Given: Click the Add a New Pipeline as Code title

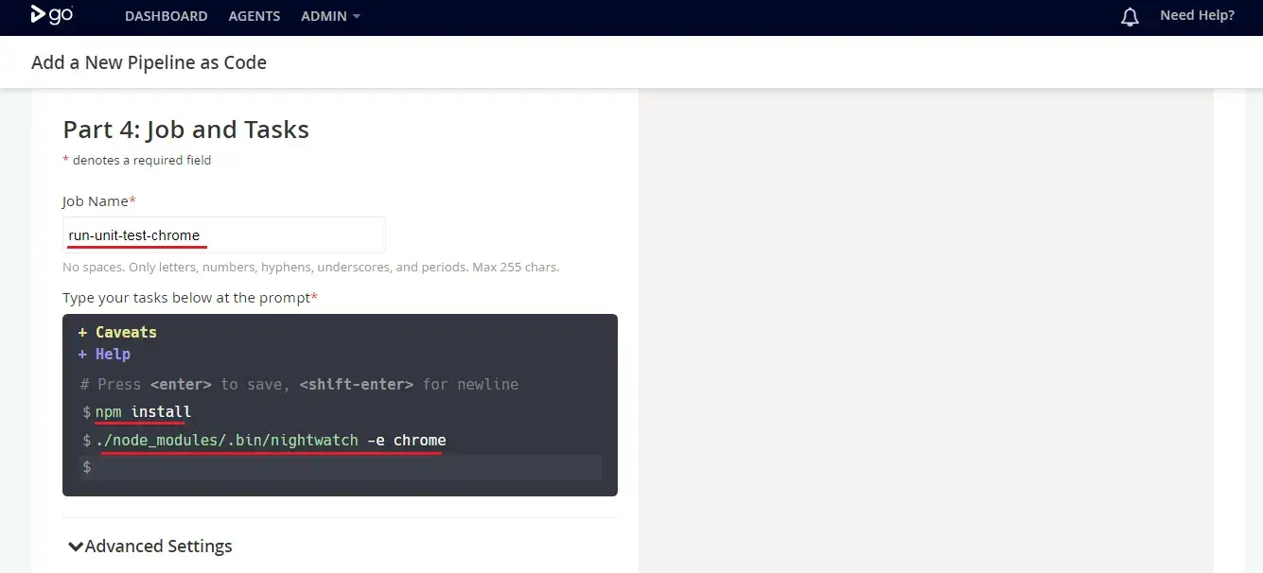Looking at the screenshot, I should (x=149, y=62).
